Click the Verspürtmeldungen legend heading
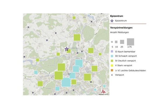The height and width of the screenshot is (108, 163). coord(121,27)
